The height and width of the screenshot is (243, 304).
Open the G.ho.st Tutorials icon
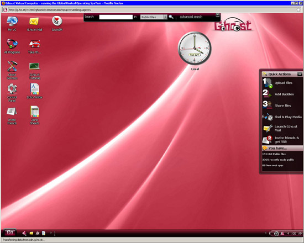pos(34,66)
